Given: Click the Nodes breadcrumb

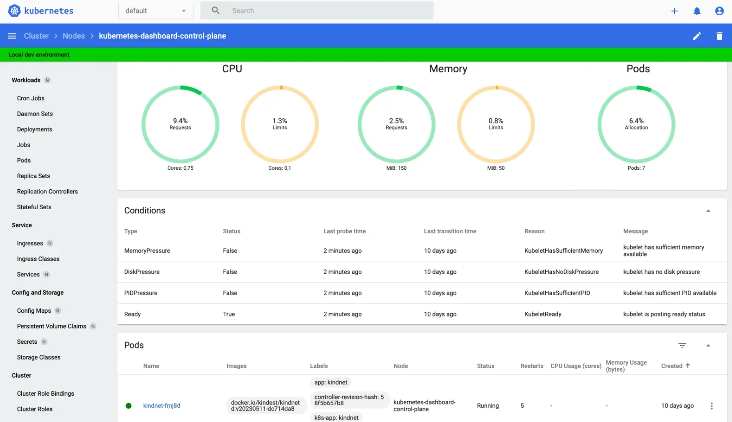Looking at the screenshot, I should 74,36.
